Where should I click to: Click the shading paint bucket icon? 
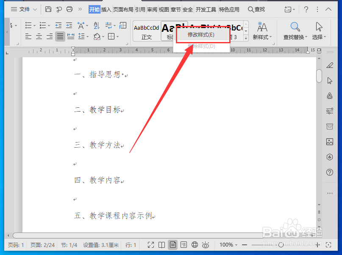pyautogui.click(x=97, y=36)
